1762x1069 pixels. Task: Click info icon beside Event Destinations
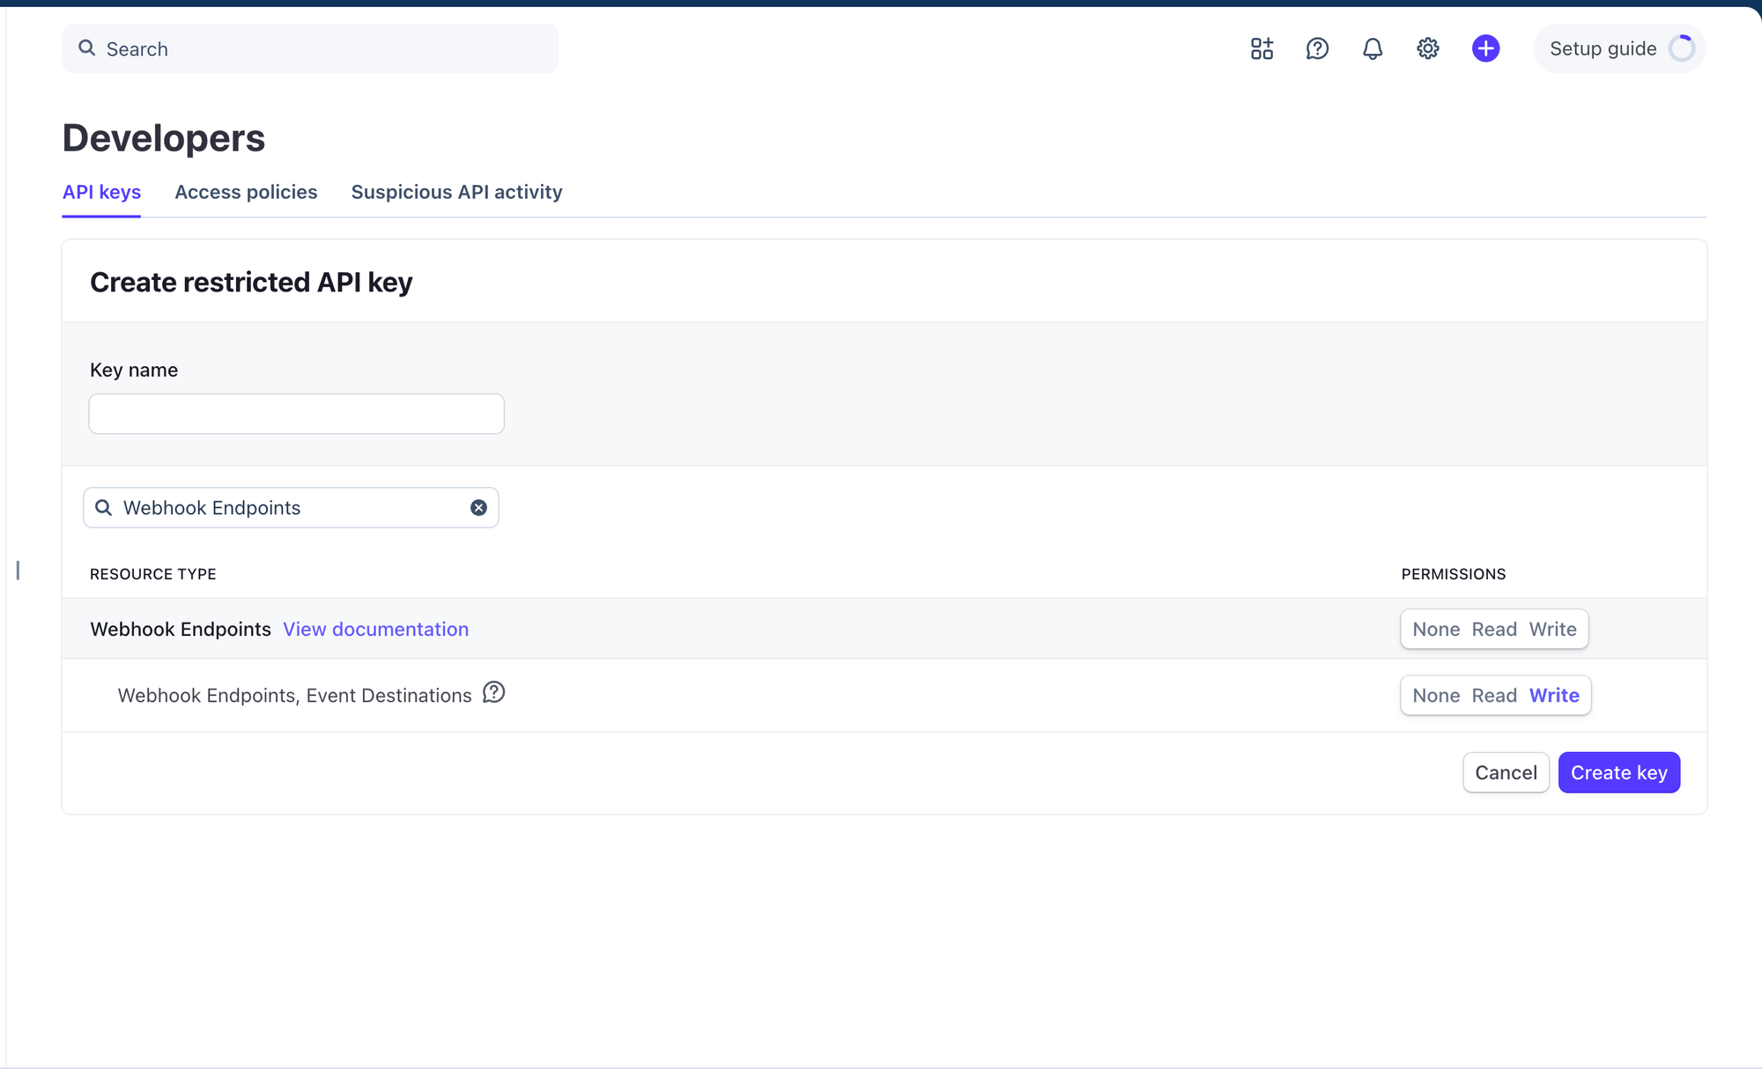coord(494,693)
